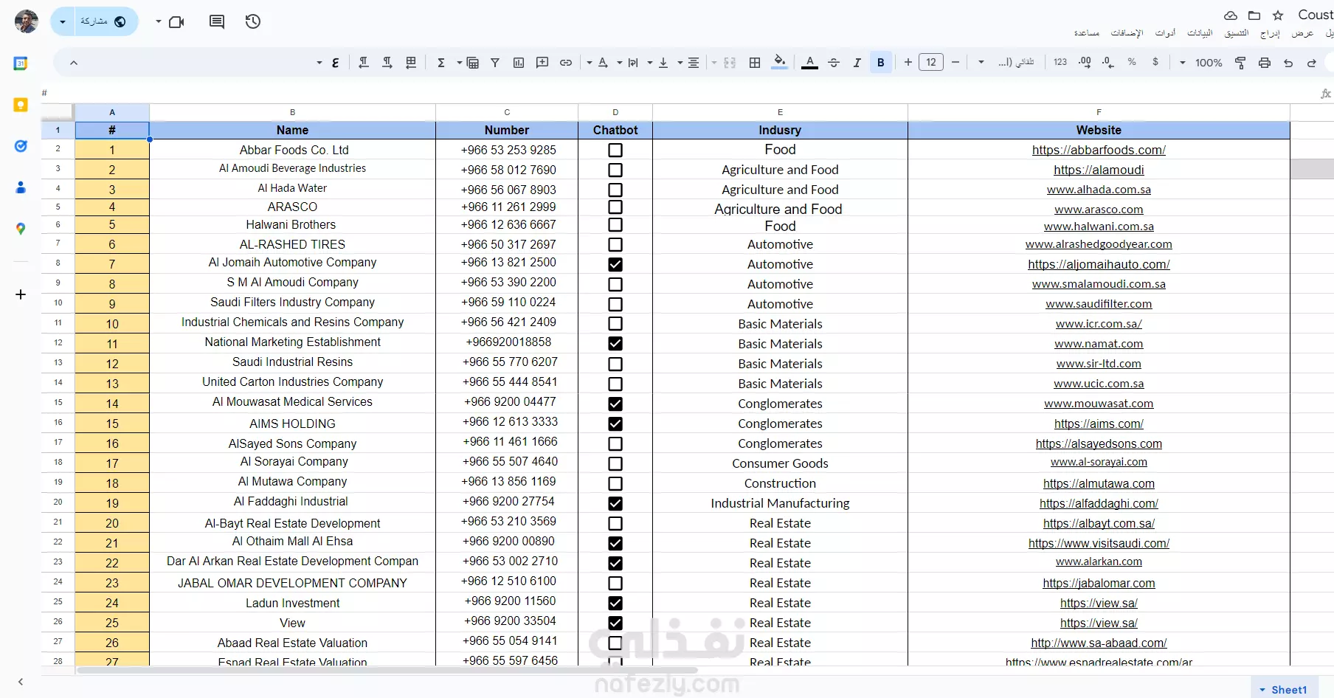Open the أدوات menu
This screenshot has width=1334, height=698.
[x=1165, y=33]
